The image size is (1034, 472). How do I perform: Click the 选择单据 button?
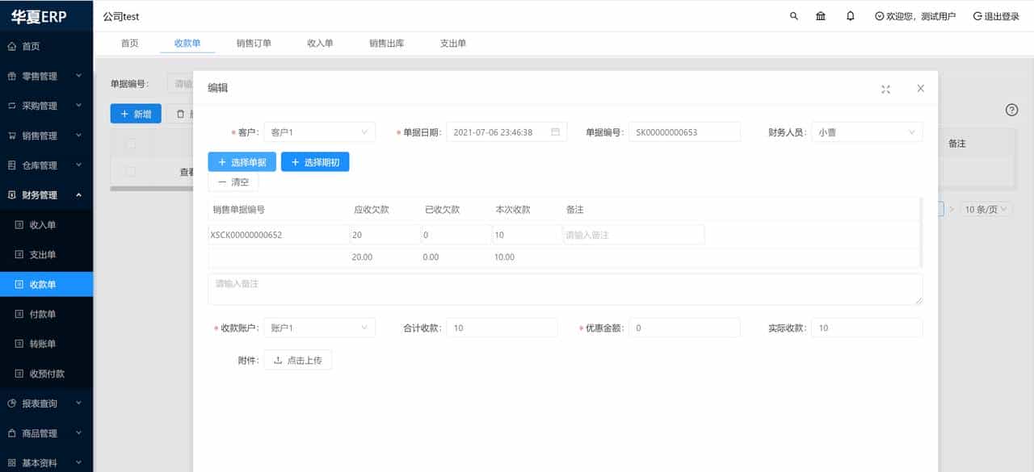(x=242, y=161)
